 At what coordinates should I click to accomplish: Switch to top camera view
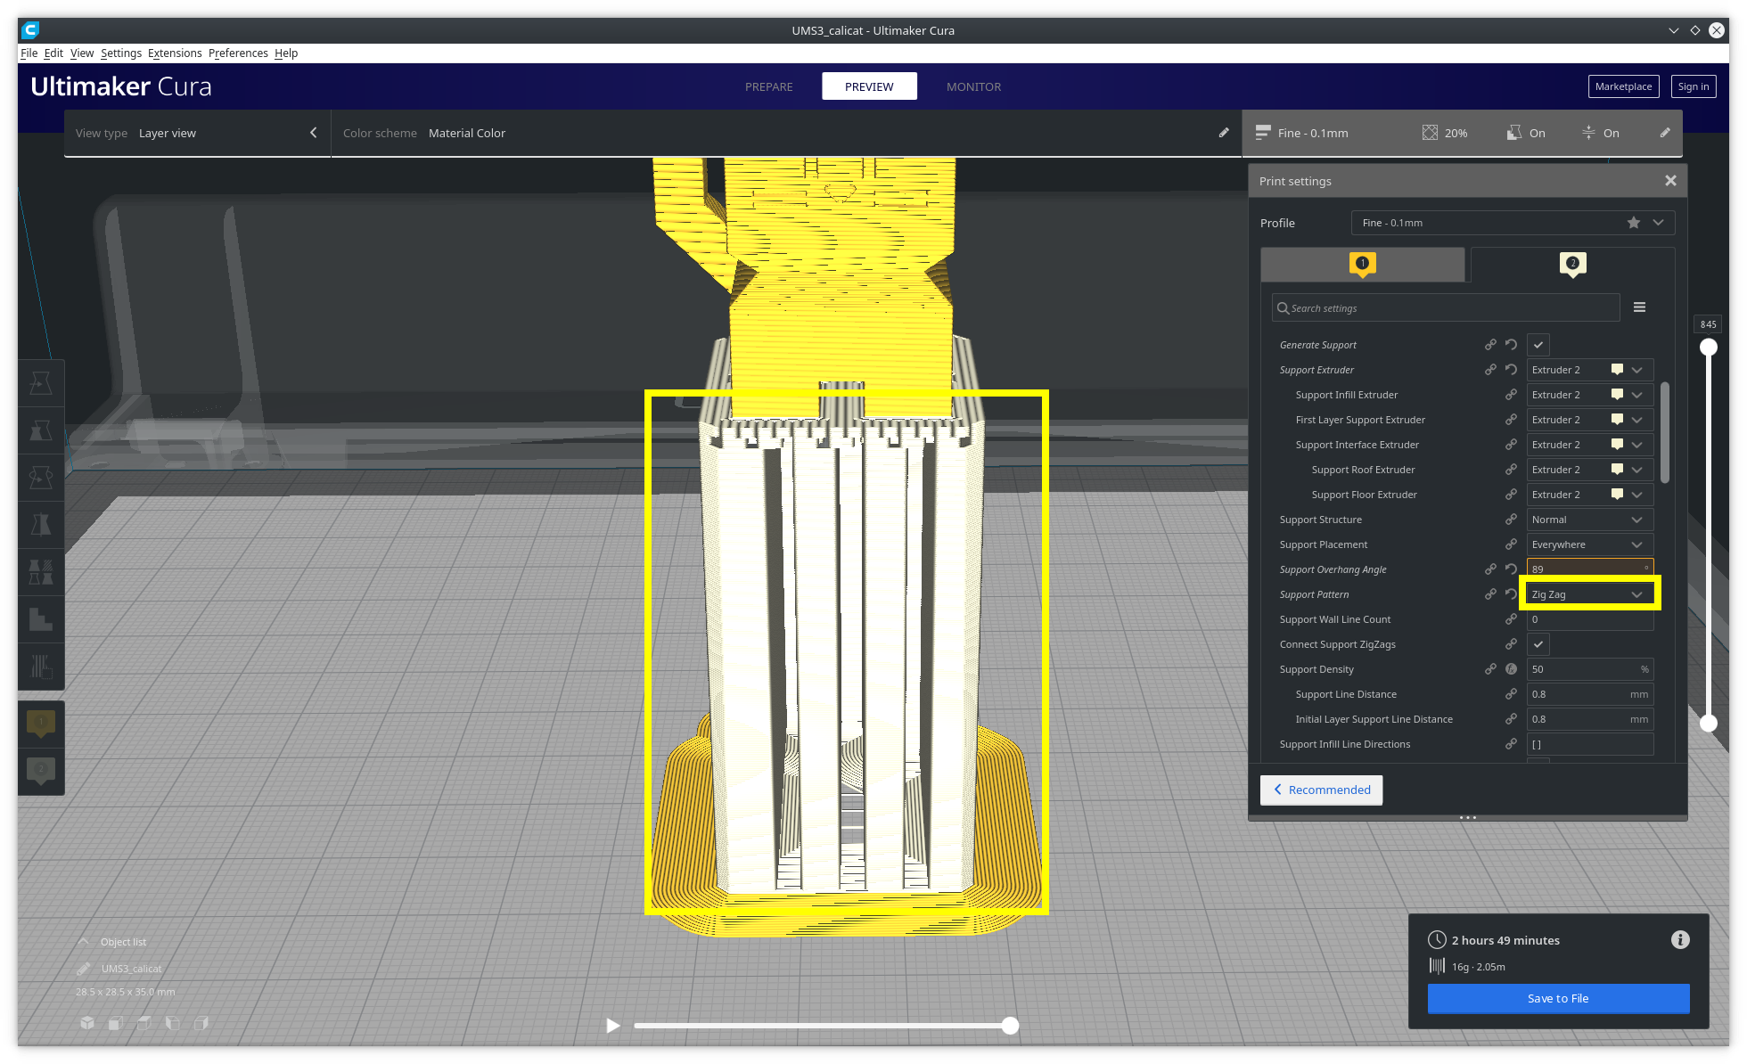point(144,1023)
